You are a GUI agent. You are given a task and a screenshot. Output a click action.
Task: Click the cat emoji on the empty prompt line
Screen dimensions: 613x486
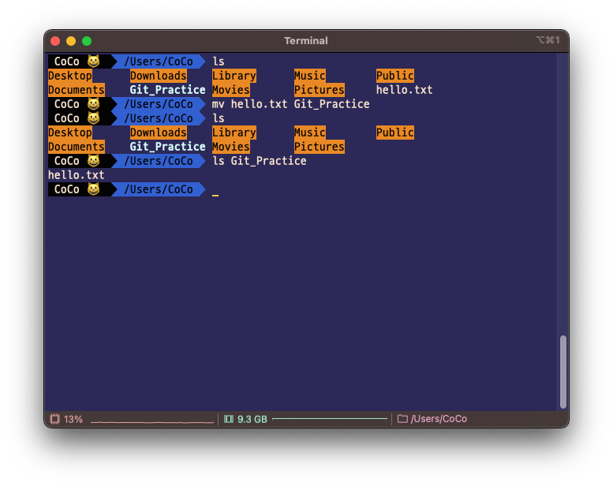(x=93, y=189)
